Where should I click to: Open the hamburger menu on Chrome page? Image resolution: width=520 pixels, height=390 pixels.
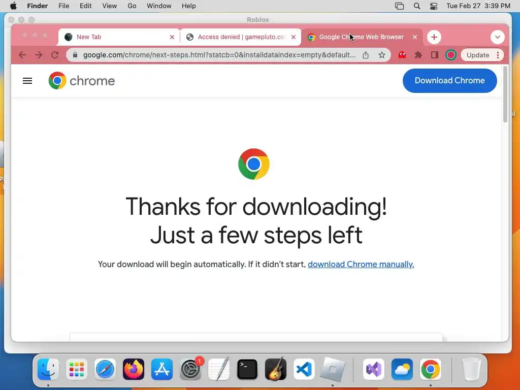tap(27, 81)
